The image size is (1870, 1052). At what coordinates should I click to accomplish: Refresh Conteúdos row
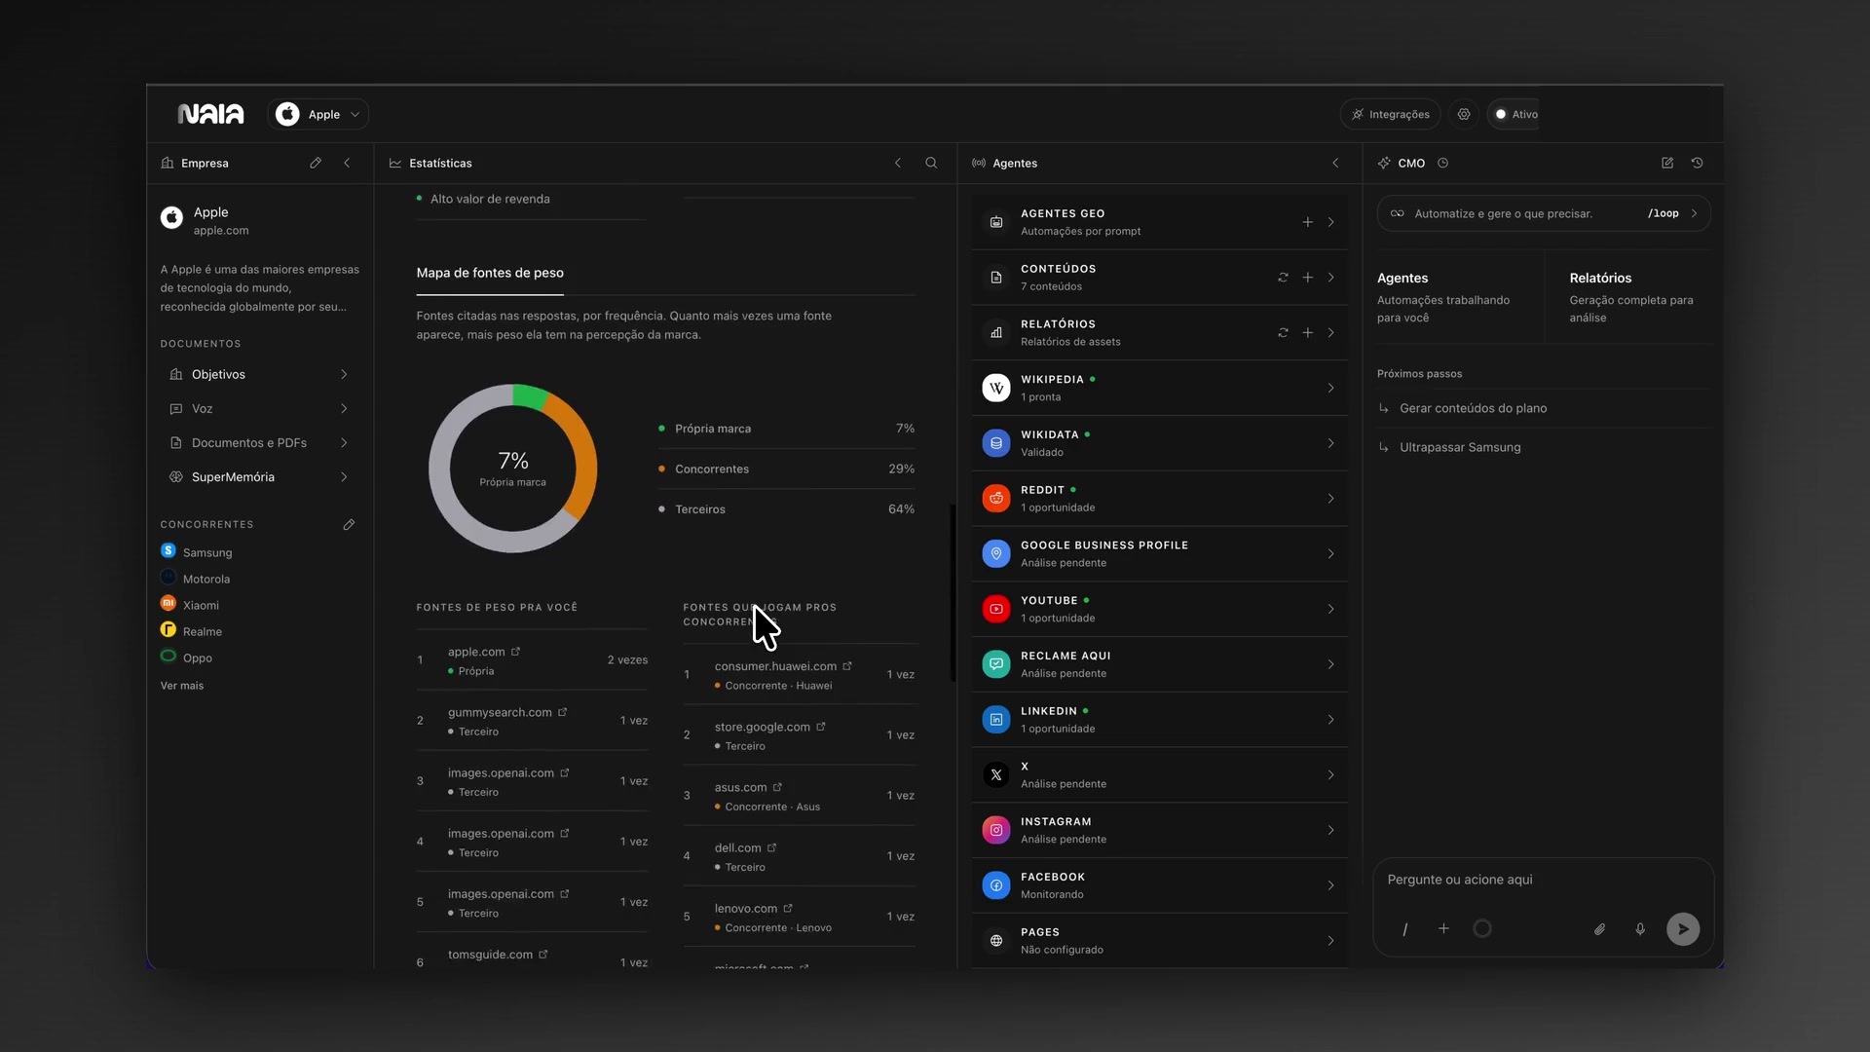click(x=1283, y=278)
